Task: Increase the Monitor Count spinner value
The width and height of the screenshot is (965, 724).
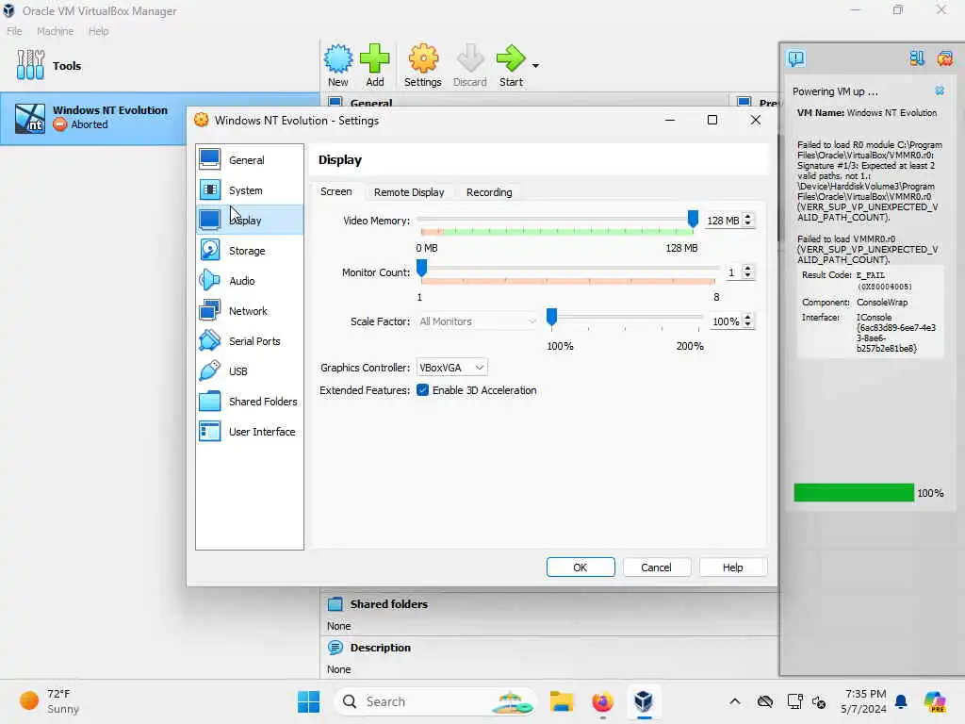Action: click(747, 269)
